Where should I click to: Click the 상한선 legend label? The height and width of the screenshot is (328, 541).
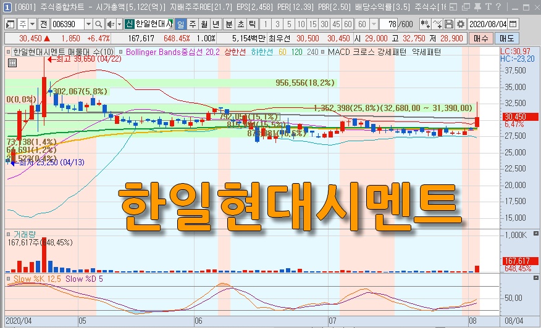pos(235,52)
